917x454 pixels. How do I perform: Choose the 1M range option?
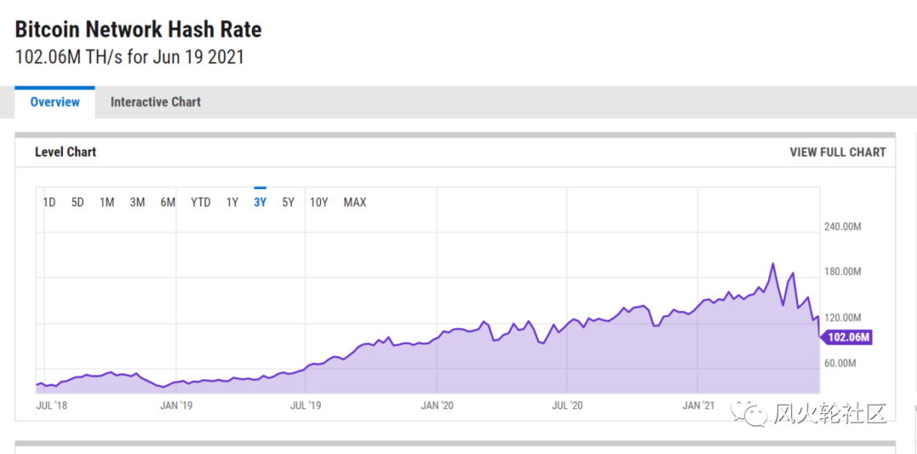[107, 203]
